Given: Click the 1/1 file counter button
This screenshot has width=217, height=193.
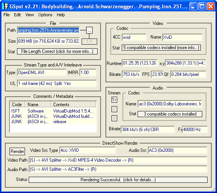Looking at the screenshot, I should click(x=89, y=41).
